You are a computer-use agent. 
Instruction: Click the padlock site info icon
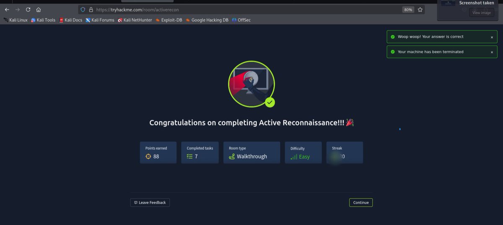point(91,10)
